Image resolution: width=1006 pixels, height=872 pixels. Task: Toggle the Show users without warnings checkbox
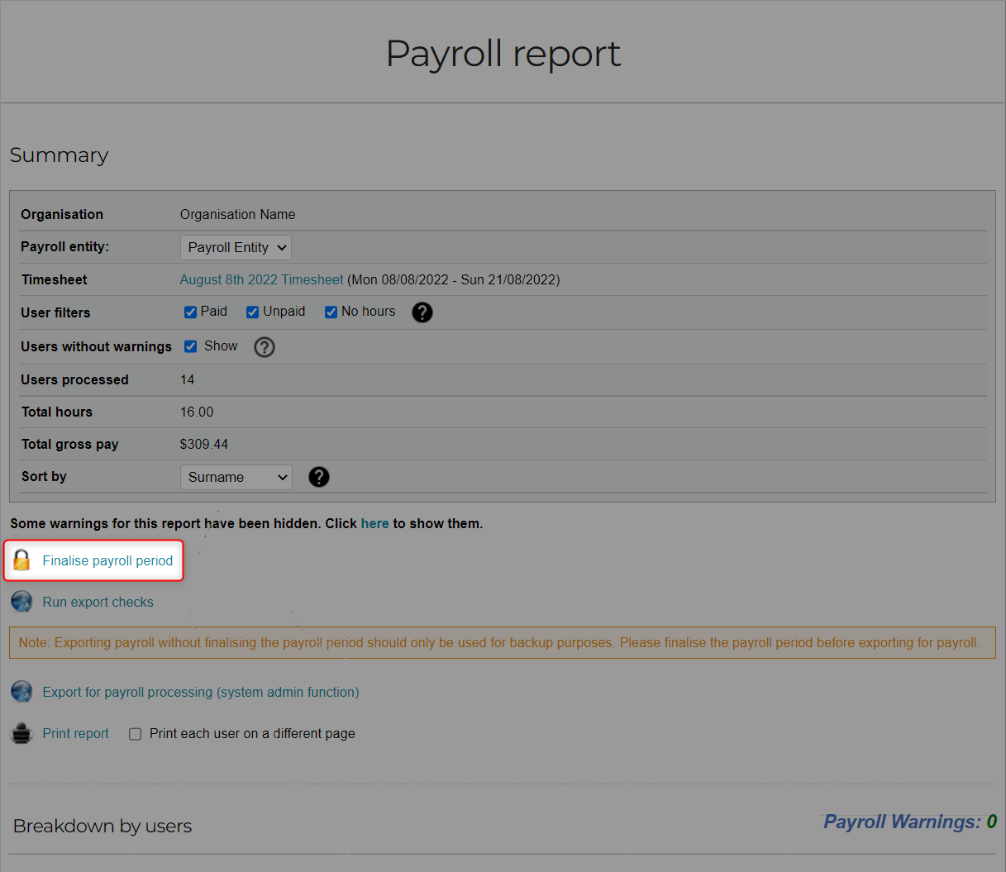tap(190, 346)
